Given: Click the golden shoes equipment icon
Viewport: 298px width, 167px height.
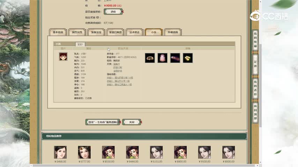Looking at the screenshot, I should click(x=188, y=58).
